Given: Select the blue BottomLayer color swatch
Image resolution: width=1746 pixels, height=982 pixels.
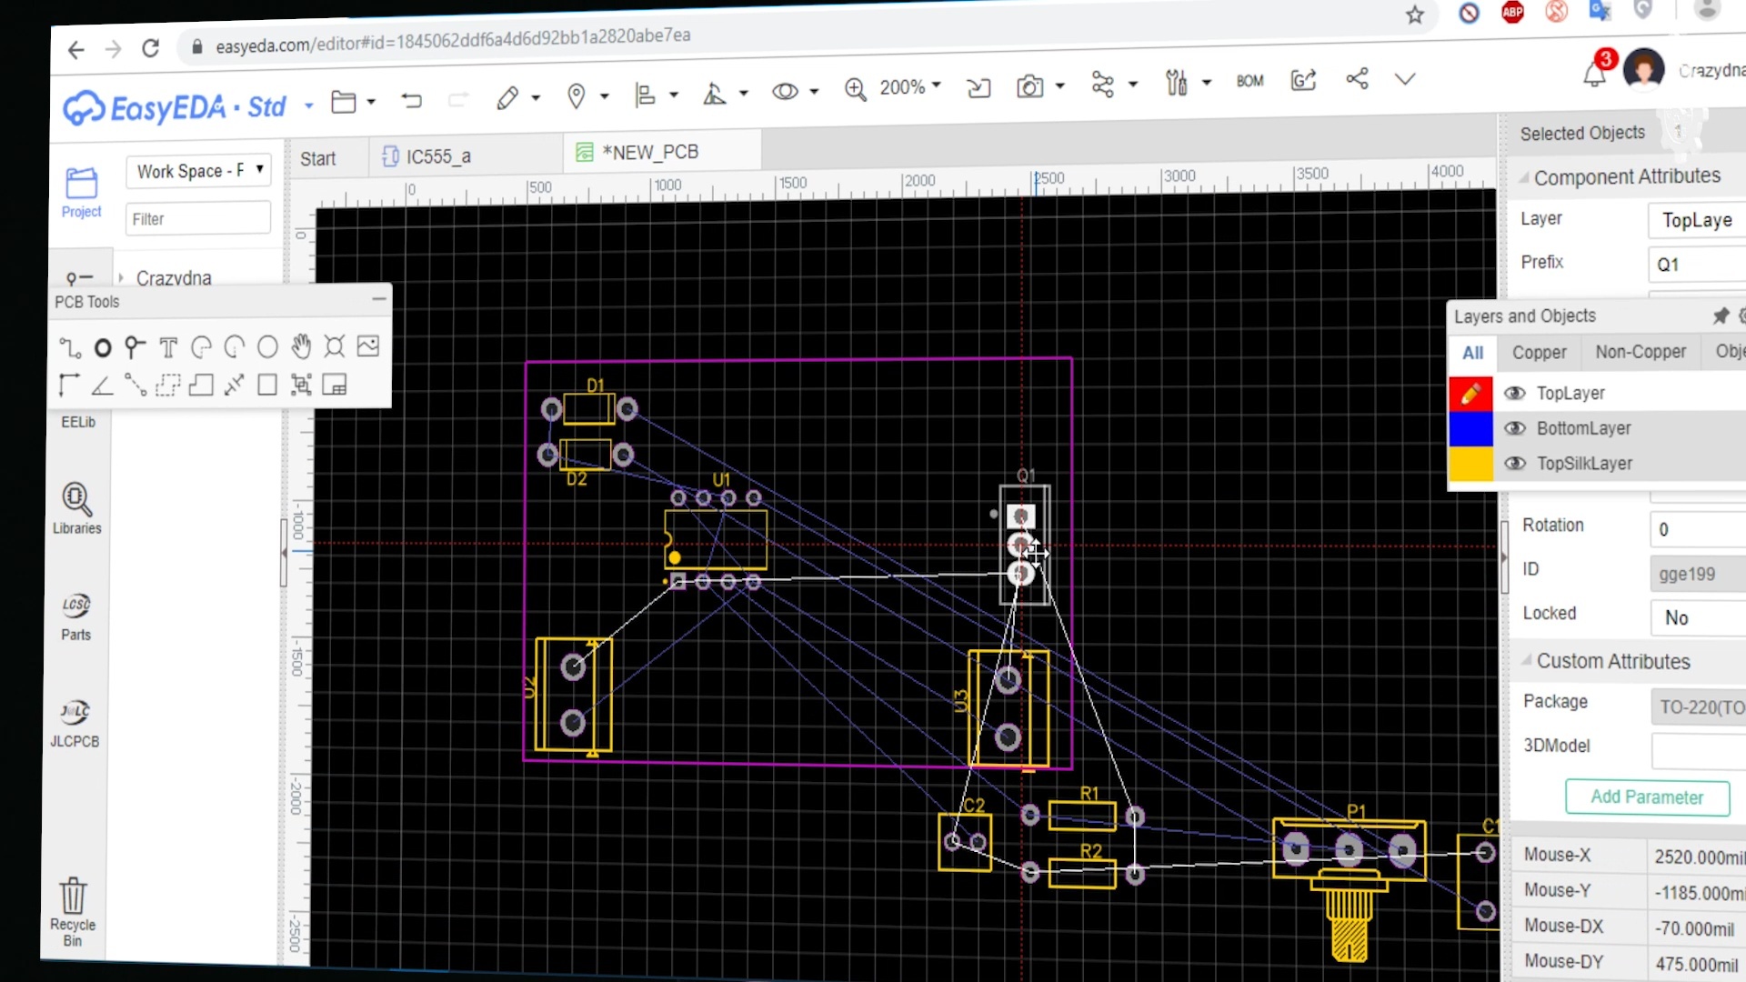Looking at the screenshot, I should [1470, 428].
